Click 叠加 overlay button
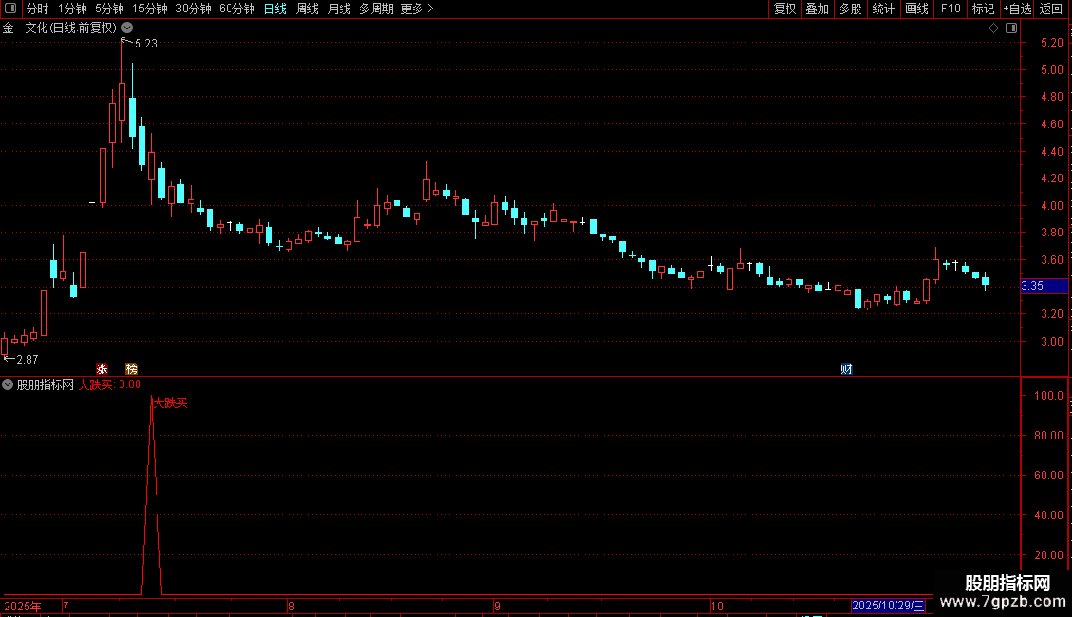Viewport: 1072px width, 617px height. (817, 9)
